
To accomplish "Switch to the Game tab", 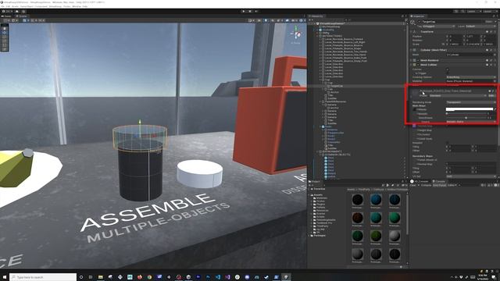I will tap(6, 16).
